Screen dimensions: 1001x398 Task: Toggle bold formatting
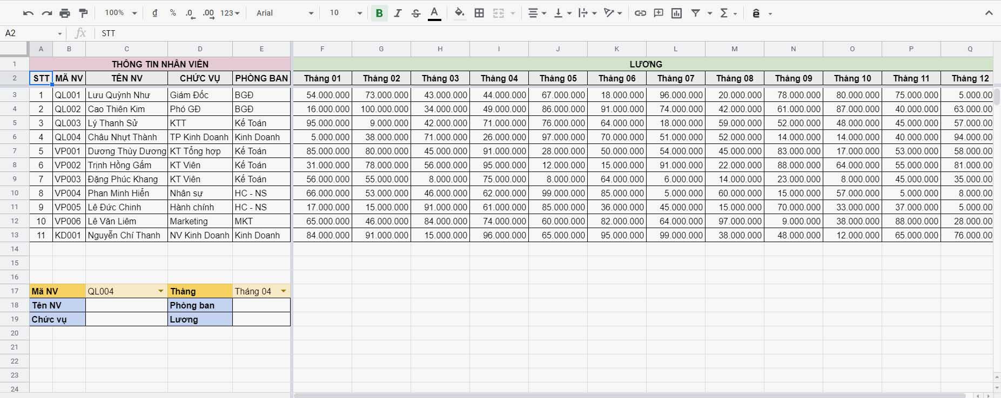[379, 13]
